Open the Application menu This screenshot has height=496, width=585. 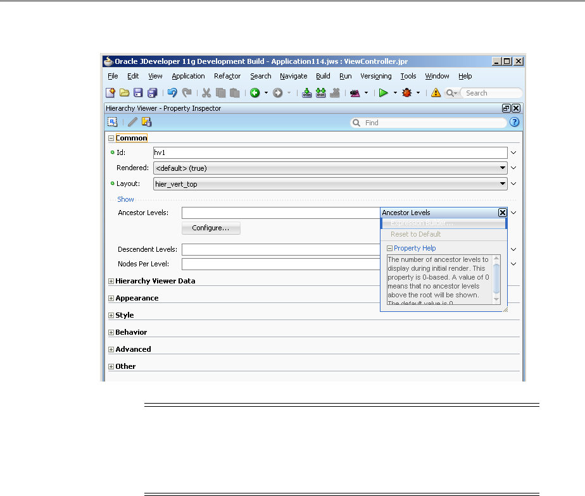[x=188, y=76]
